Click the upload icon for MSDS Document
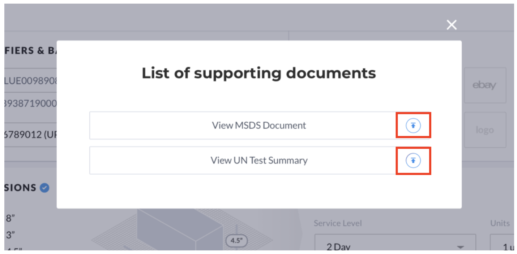 tap(413, 126)
